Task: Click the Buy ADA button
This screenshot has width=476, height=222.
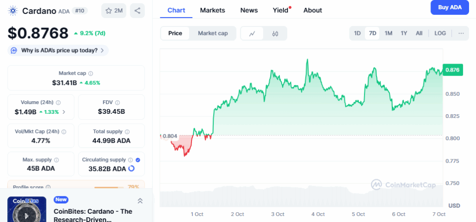Action: click(450, 7)
